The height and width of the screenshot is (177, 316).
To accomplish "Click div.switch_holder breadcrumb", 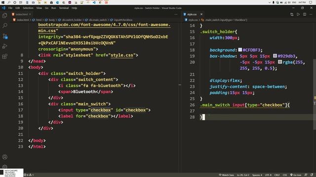I will (70, 20).
